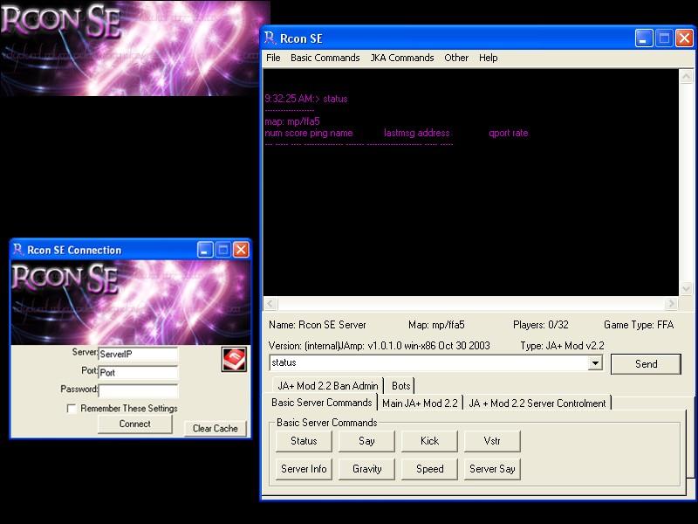Click the red book icon in connection dialog
This screenshot has height=524, width=698.
[x=234, y=360]
